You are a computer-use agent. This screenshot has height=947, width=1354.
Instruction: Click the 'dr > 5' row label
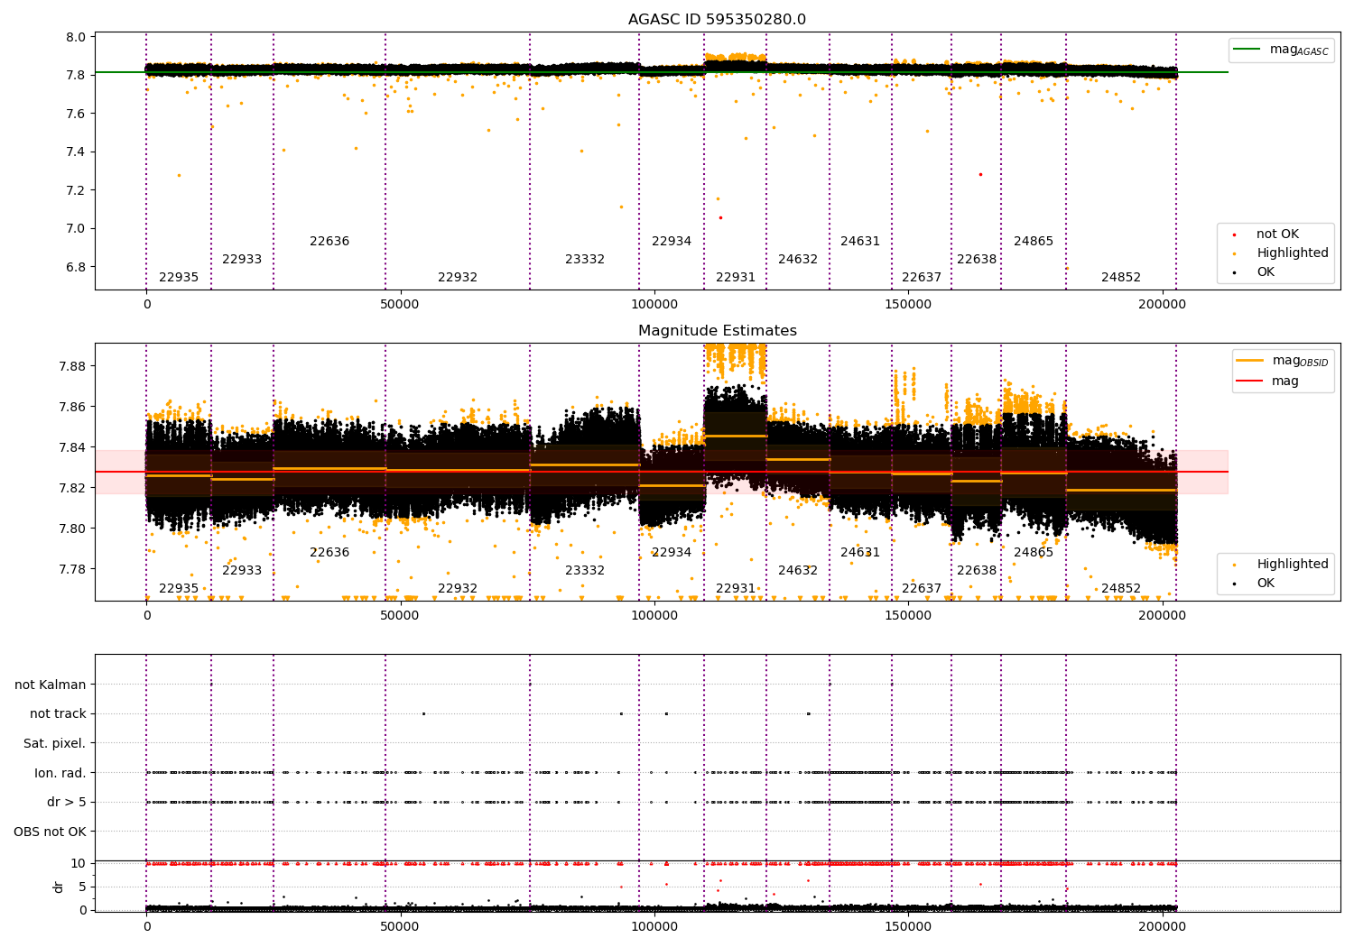point(67,803)
